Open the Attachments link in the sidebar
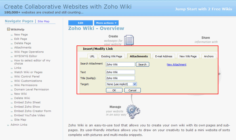 pos(23,47)
